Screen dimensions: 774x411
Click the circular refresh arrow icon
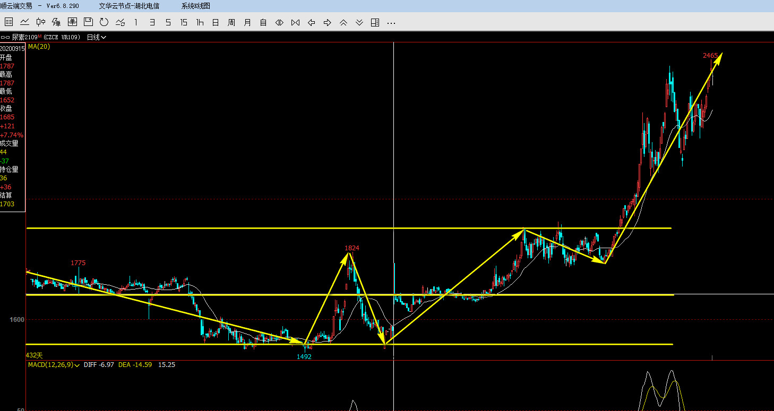pos(104,22)
